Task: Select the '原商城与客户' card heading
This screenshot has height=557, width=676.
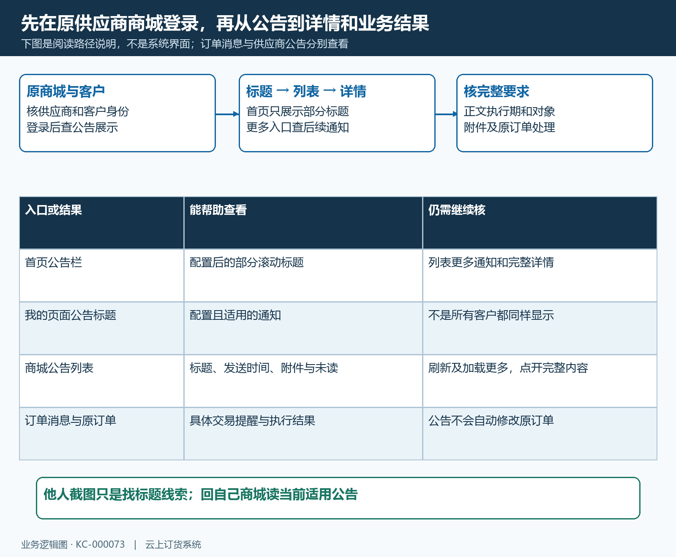Action: 65,91
